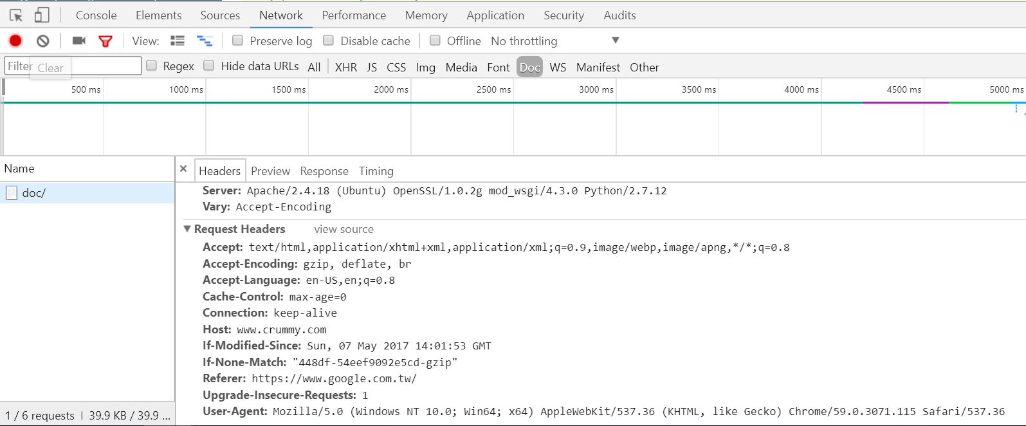Image resolution: width=1026 pixels, height=426 pixels.
Task: Toggle the device toolbar icon
Action: 42,15
